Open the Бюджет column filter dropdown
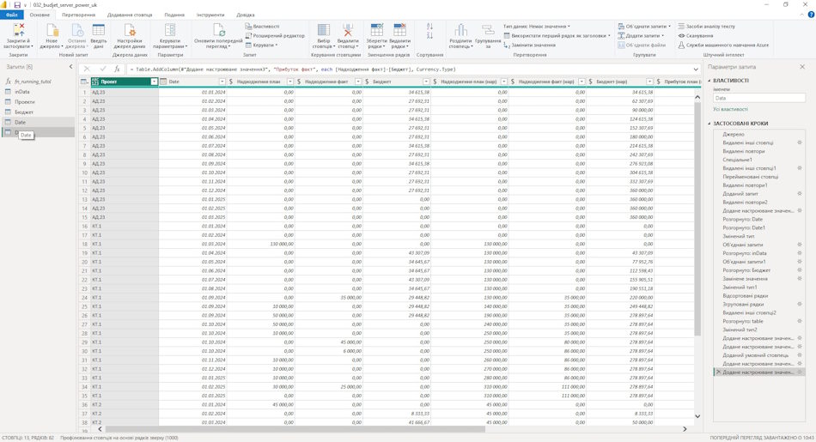Screen dimensions: 816x442 pos(426,82)
